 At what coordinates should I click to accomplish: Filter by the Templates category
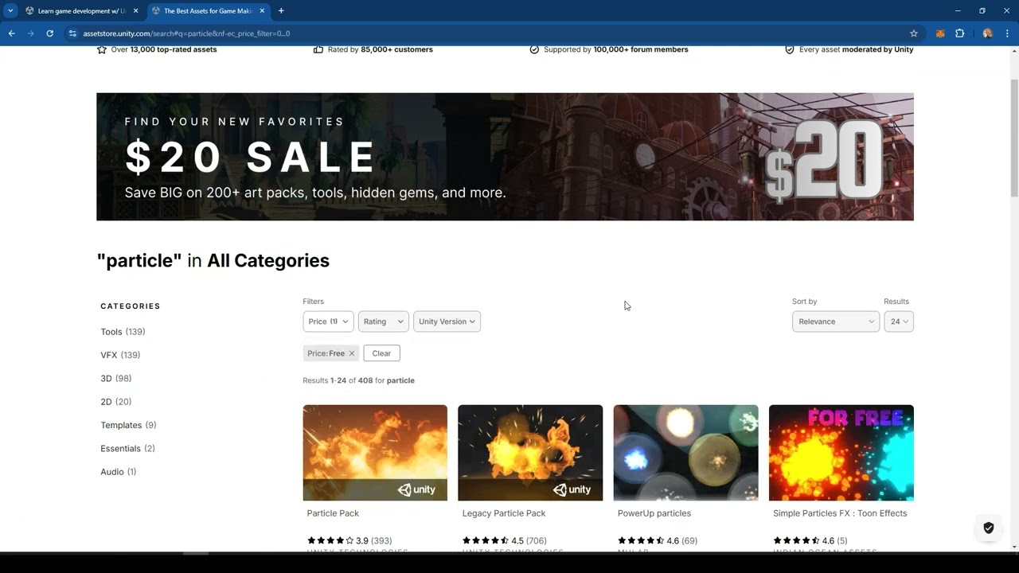point(128,425)
